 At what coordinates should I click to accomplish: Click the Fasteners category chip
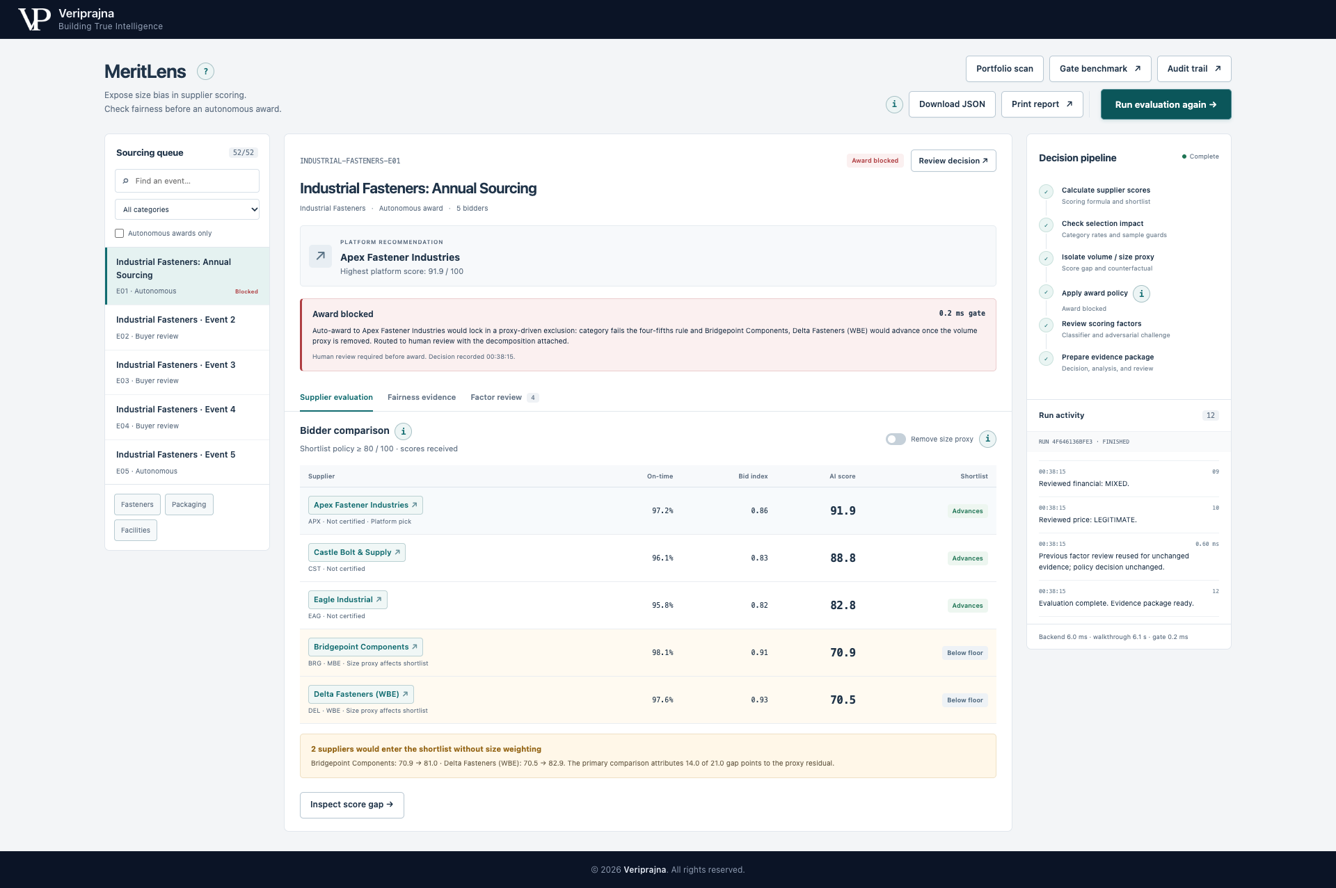coord(137,505)
